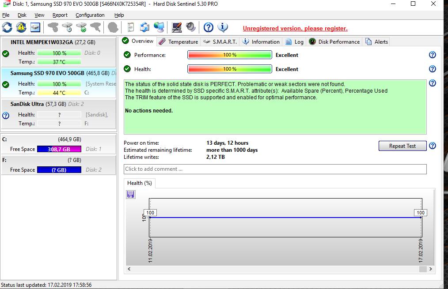This screenshot has width=448, height=289.
Task: Click the refresh disk information toolbar icon
Action: tap(7, 27)
